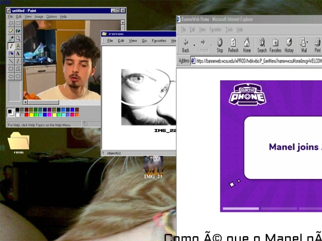Select the Rounded Rectangle tool in Paint

point(18,76)
